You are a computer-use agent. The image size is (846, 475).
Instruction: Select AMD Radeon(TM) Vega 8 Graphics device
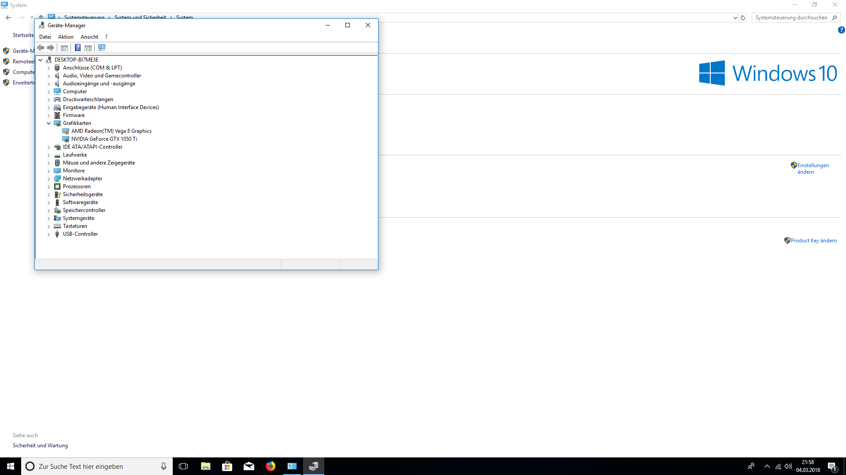pyautogui.click(x=111, y=131)
